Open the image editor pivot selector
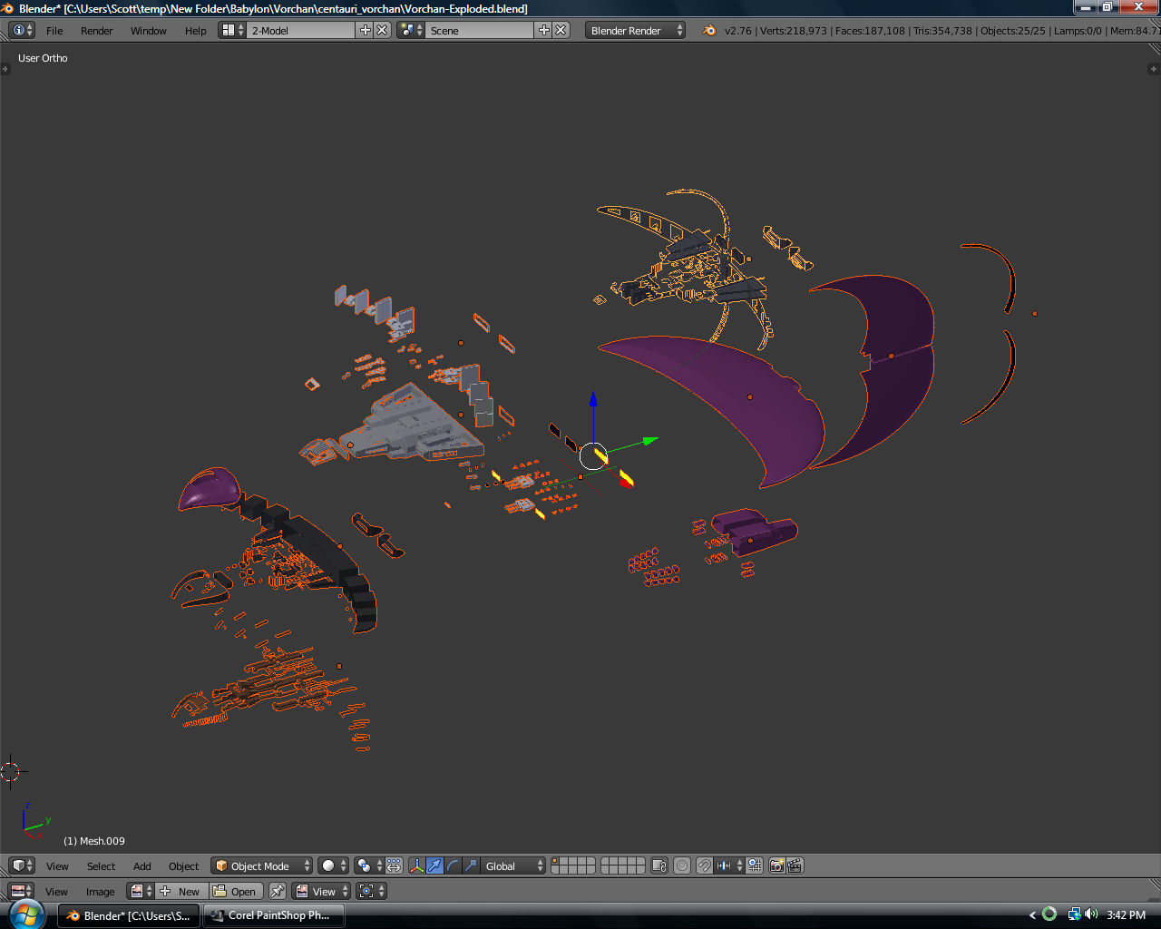The height and width of the screenshot is (929, 1161). tap(372, 891)
